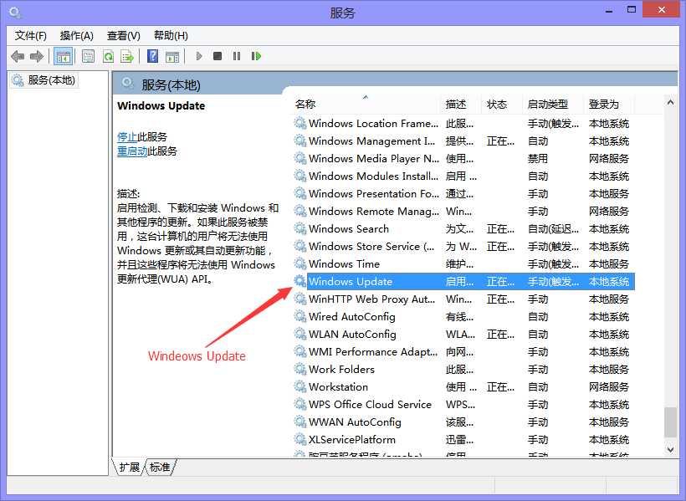This screenshot has width=686, height=501.
Task: Select the Windows Update service name
Action: [351, 281]
